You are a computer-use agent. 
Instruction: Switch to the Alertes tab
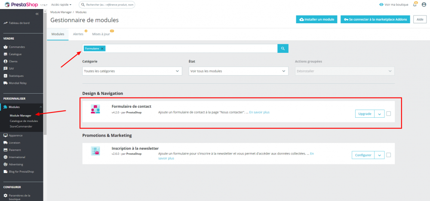coord(78,34)
